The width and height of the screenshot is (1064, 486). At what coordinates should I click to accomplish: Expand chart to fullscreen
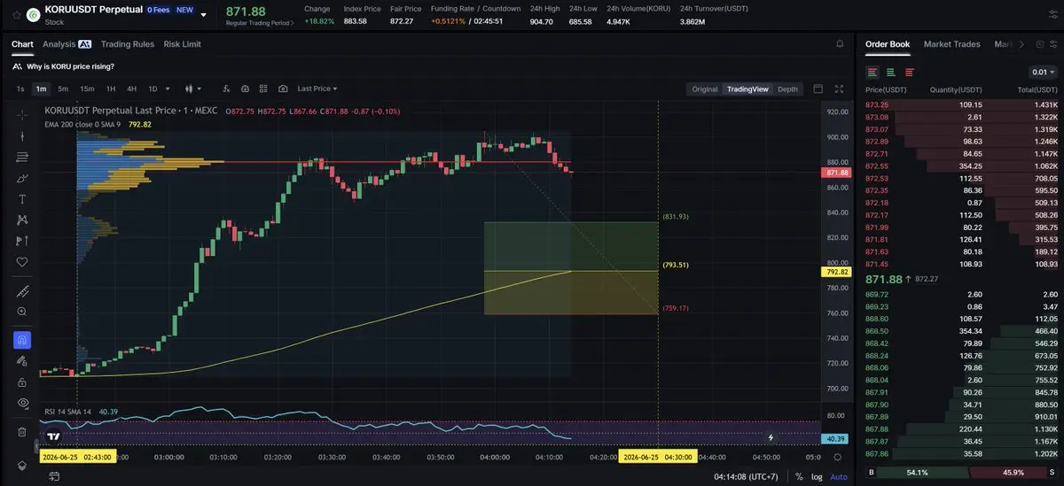pos(839,89)
